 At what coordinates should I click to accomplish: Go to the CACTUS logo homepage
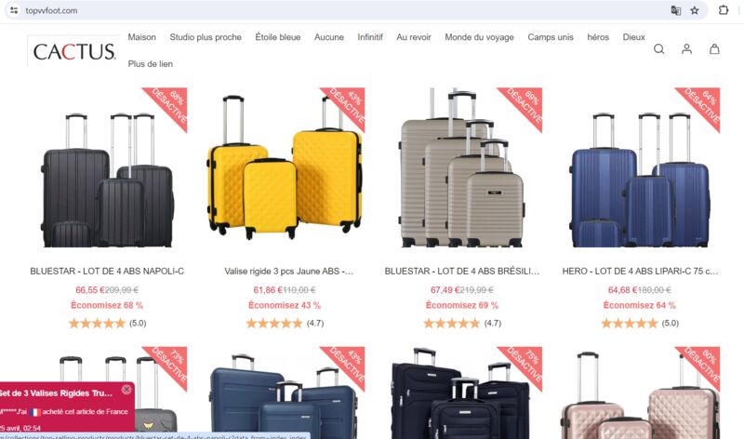pos(74,51)
